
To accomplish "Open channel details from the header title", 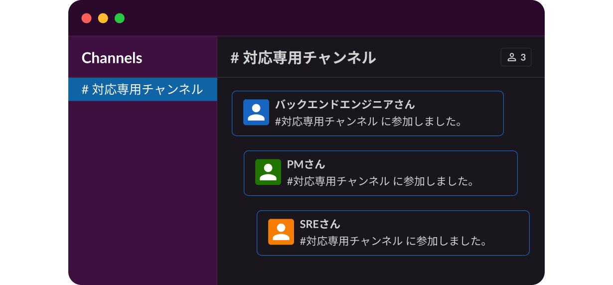I will [303, 58].
